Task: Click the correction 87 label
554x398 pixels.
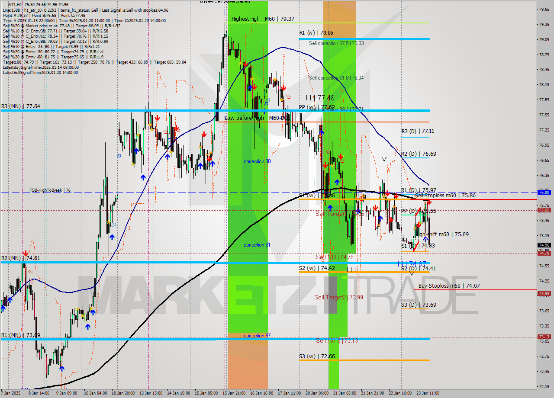Action: click(x=257, y=336)
